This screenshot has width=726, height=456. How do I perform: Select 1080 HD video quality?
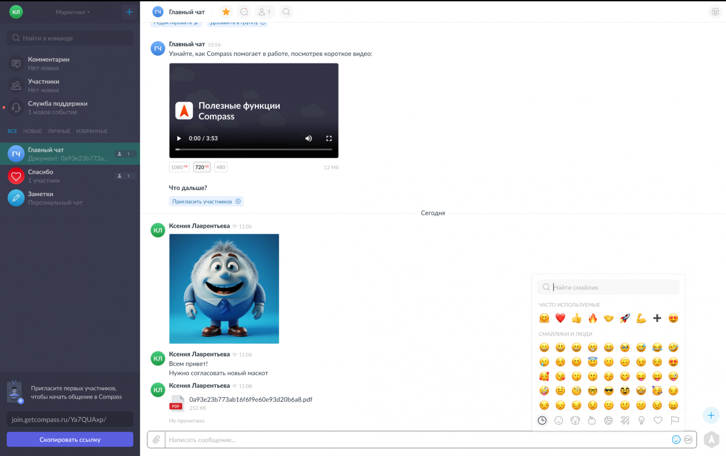(179, 167)
